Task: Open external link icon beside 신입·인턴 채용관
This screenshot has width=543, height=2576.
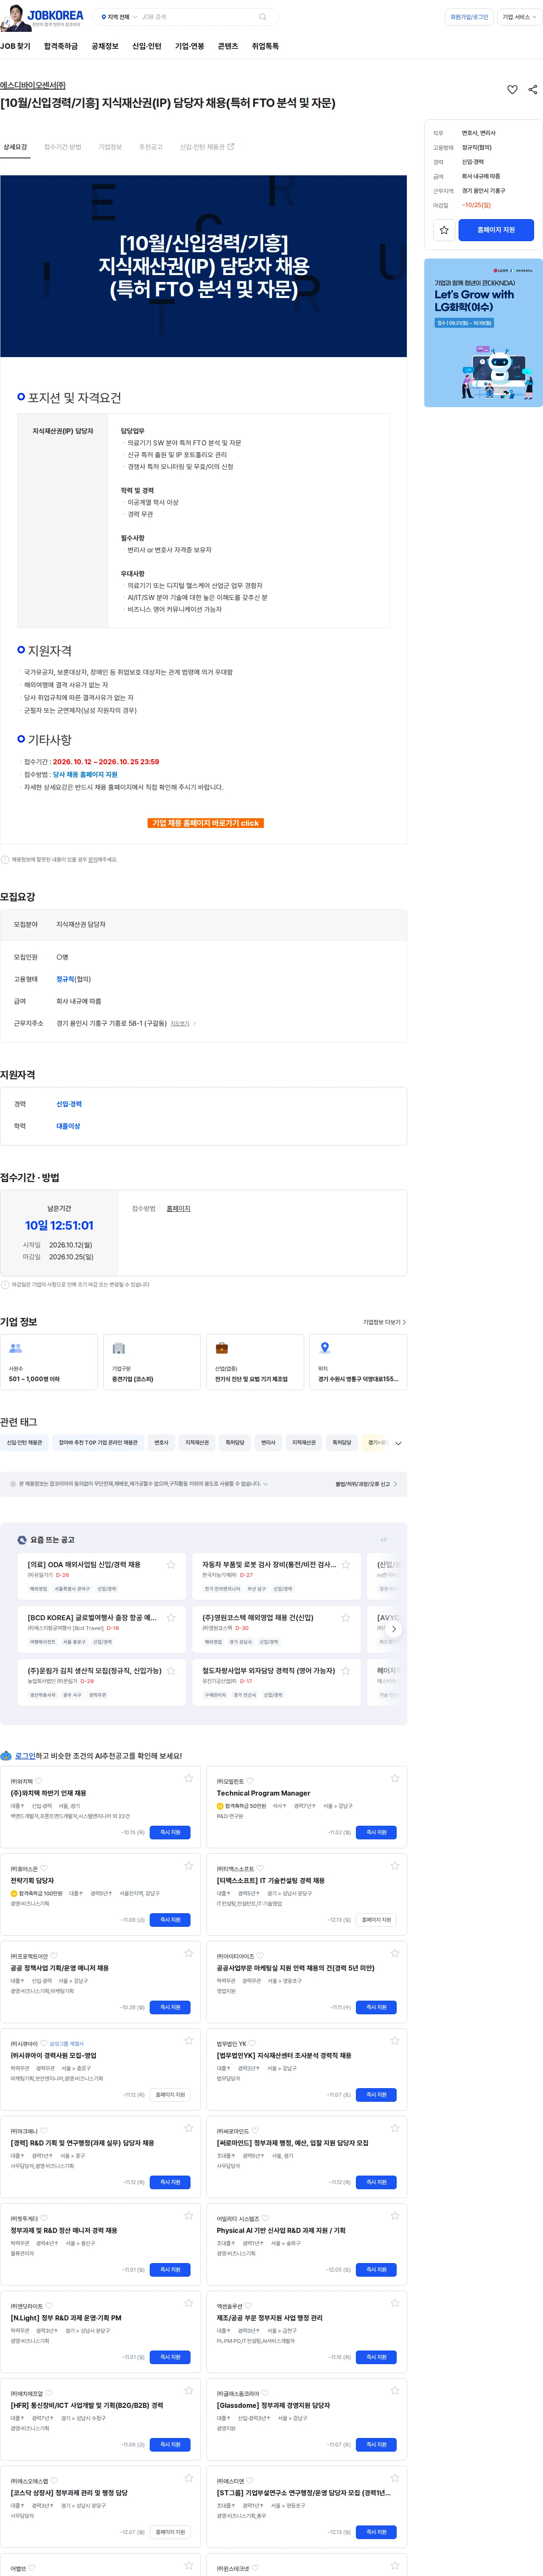Action: (231, 147)
